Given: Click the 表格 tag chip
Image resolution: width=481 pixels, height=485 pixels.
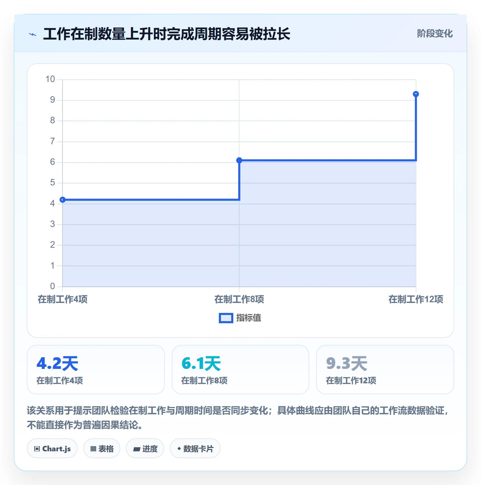Looking at the screenshot, I should click(x=102, y=448).
